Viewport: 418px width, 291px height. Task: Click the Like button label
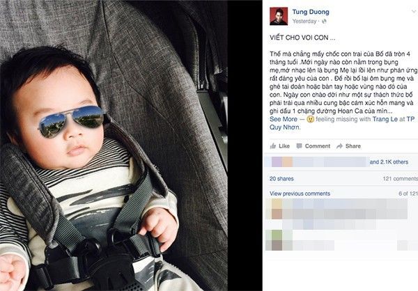tap(284, 146)
